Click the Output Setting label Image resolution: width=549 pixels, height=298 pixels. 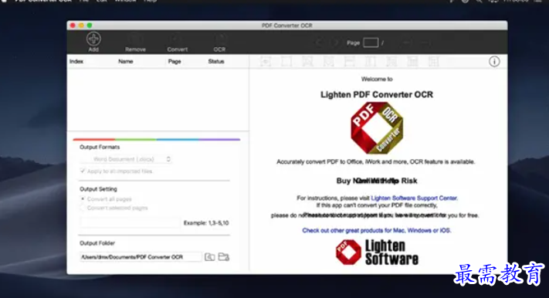coord(98,189)
